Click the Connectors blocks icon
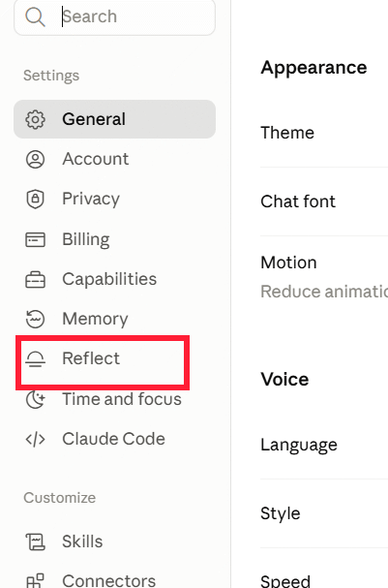Viewport: 388px width, 588px height. pyautogui.click(x=35, y=580)
